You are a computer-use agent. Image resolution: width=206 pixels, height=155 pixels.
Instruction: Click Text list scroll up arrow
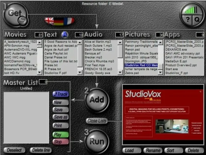point(80,42)
